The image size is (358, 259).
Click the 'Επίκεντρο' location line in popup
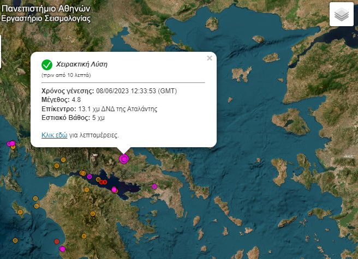(x=99, y=109)
